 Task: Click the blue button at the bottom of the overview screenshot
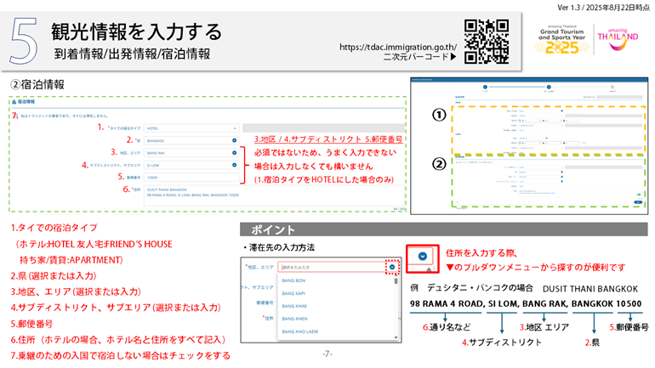pos(638,202)
